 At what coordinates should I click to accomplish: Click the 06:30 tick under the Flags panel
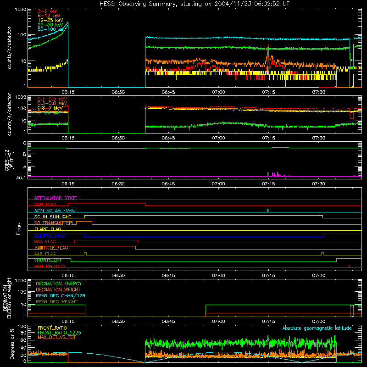(118, 276)
